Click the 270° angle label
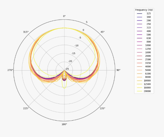 pyautogui.click(x=10, y=70)
